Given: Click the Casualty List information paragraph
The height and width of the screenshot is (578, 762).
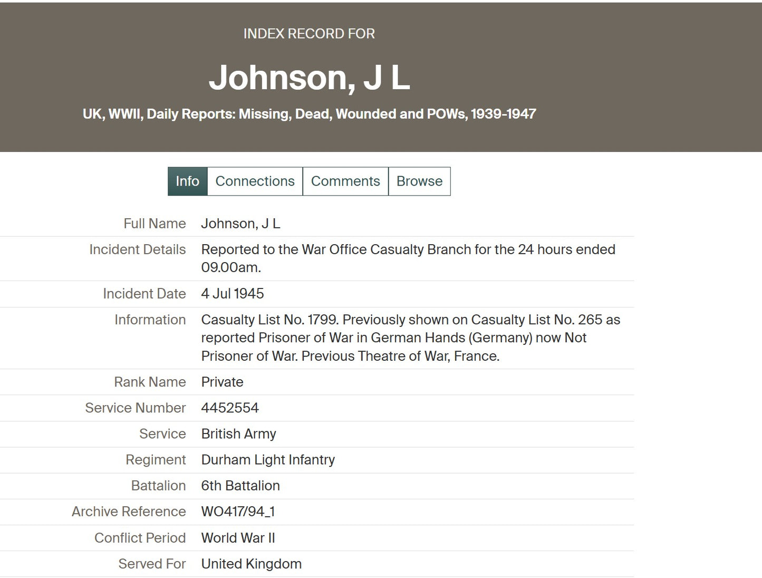Looking at the screenshot, I should [410, 338].
